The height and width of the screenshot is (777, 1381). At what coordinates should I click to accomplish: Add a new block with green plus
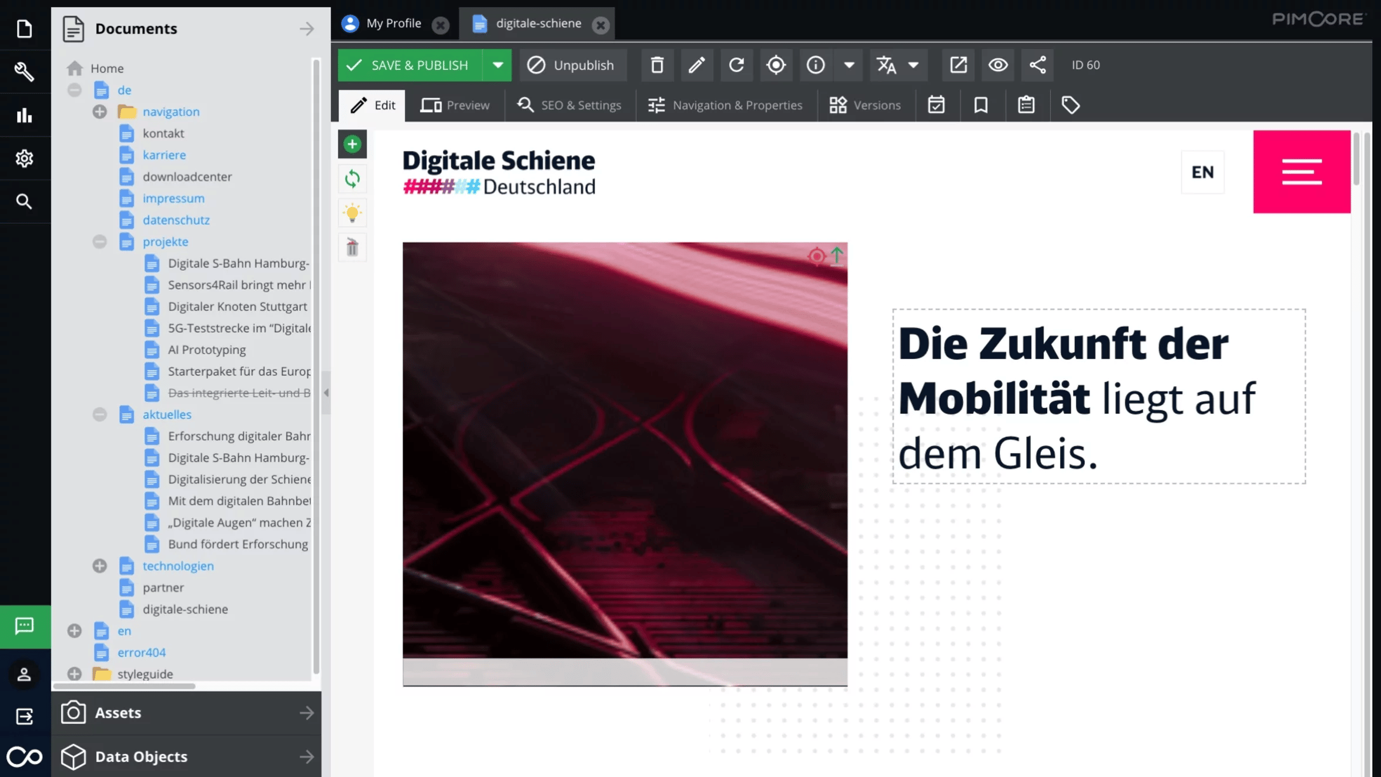[x=352, y=145]
